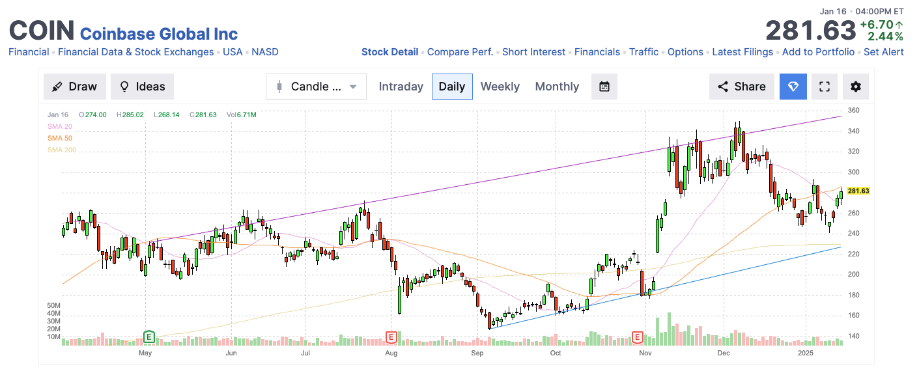The width and height of the screenshot is (919, 371).
Task: Click the 50M volume axis label
Action: tap(54, 305)
